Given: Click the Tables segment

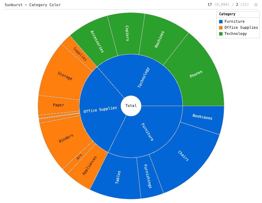Looking at the screenshot, I should coord(118,178).
